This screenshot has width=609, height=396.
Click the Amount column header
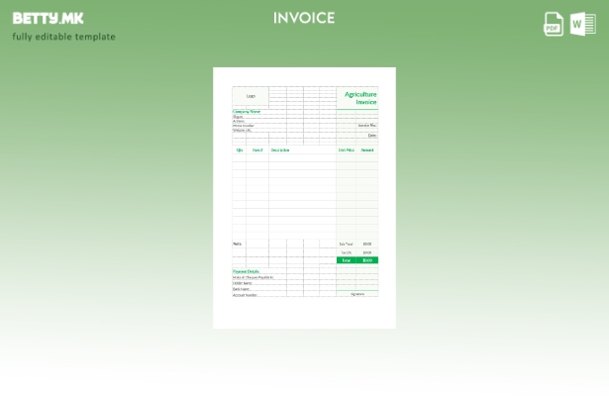click(367, 150)
